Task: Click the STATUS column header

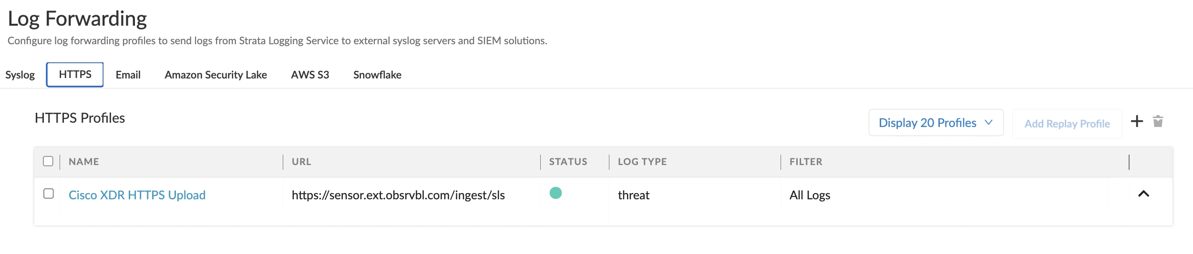Action: (568, 162)
